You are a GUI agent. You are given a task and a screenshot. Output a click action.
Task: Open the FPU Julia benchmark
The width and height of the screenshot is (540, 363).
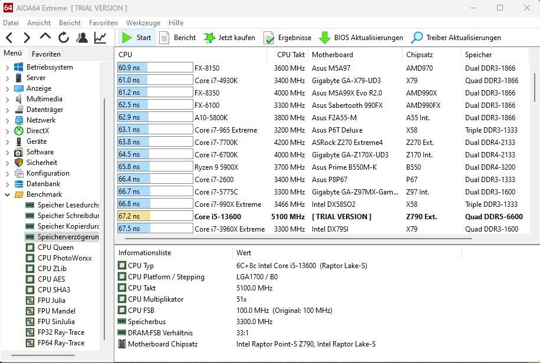point(45,301)
